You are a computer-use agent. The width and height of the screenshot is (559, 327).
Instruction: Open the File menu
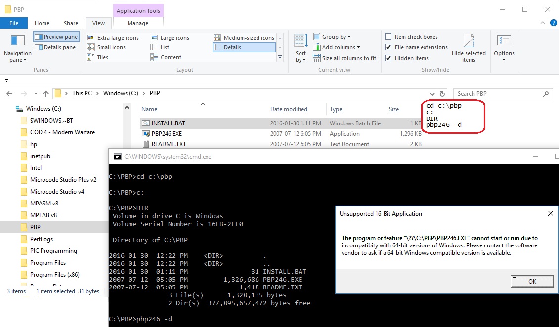[x=14, y=23]
